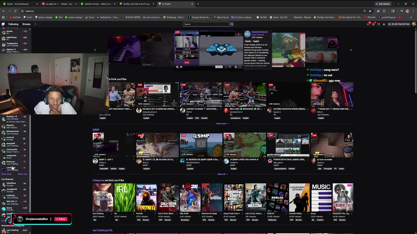417x234 pixels.
Task: Expand Show more under recommended live channels
Action: click(x=223, y=123)
